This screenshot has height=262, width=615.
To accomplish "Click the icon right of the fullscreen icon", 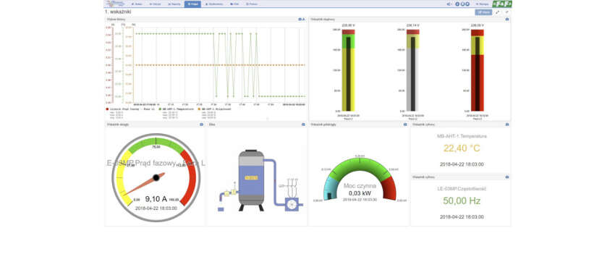I will 506,12.
